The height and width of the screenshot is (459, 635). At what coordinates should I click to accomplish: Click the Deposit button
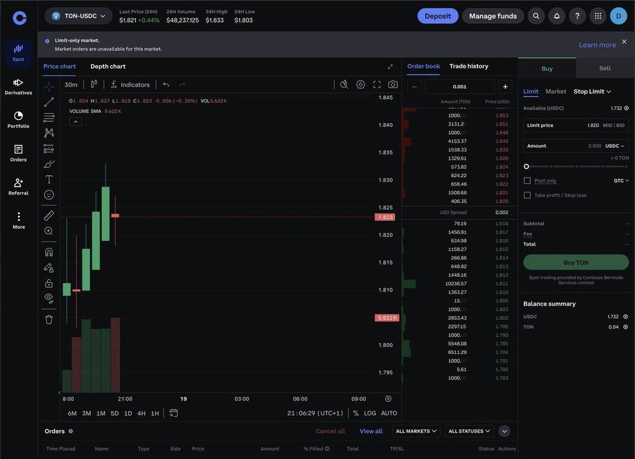pos(437,16)
